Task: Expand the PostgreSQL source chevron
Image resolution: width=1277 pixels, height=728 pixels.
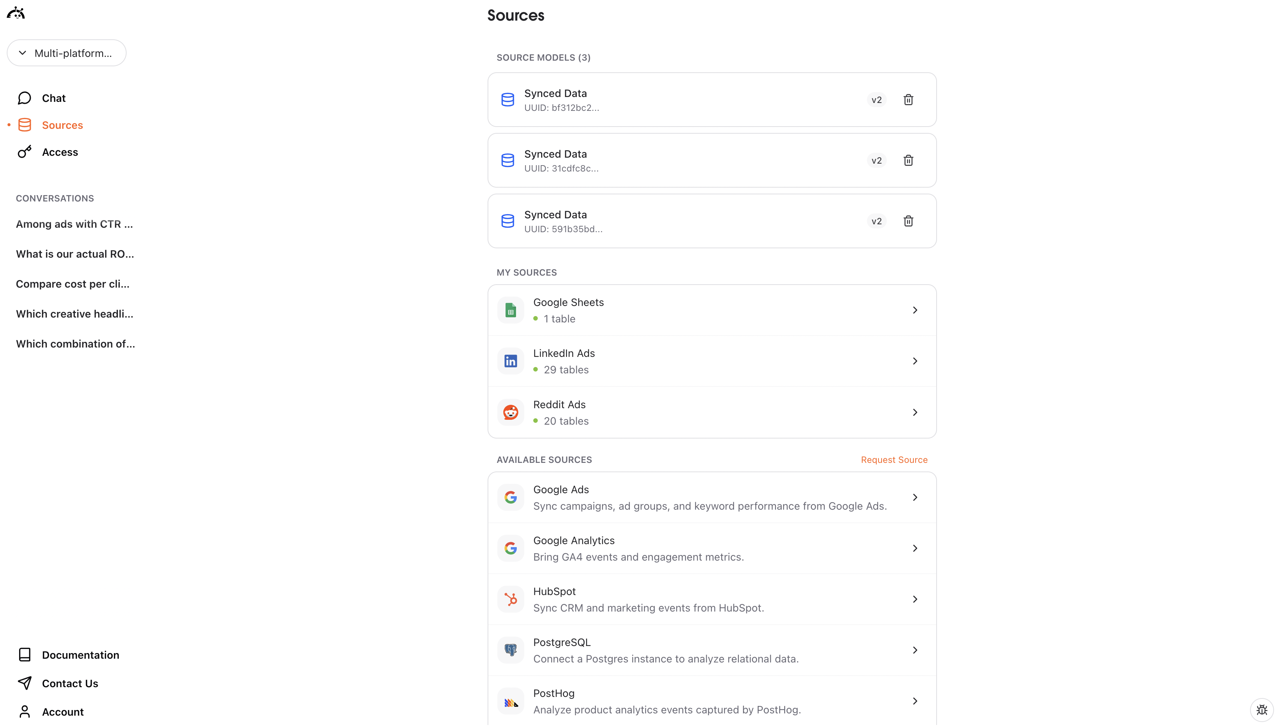Action: pyautogui.click(x=914, y=650)
